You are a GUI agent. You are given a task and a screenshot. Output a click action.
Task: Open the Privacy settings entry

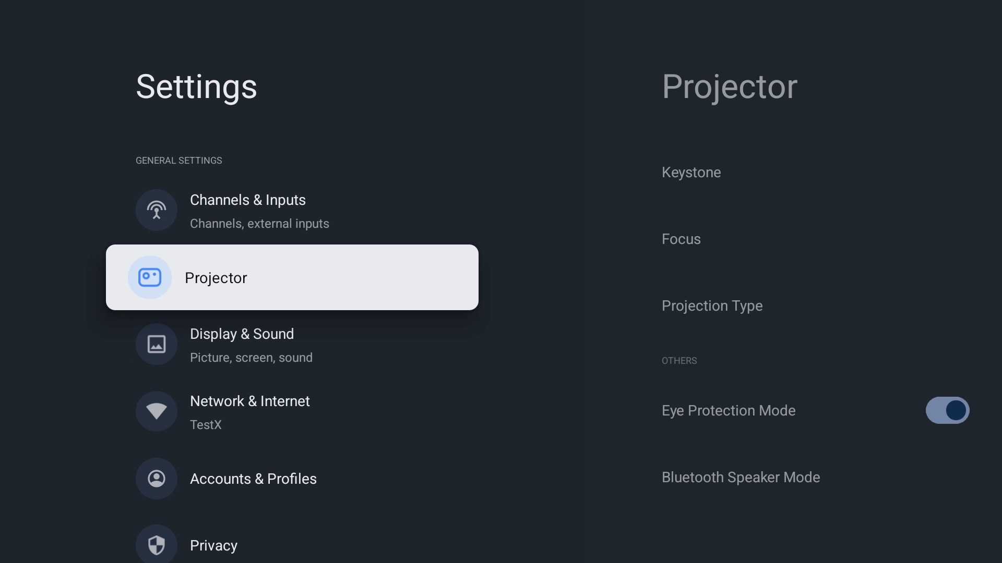292,545
